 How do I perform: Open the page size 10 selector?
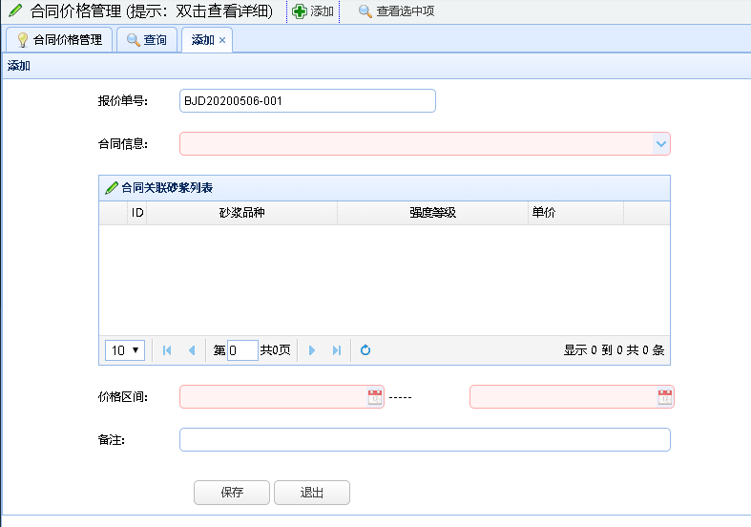pyautogui.click(x=125, y=350)
